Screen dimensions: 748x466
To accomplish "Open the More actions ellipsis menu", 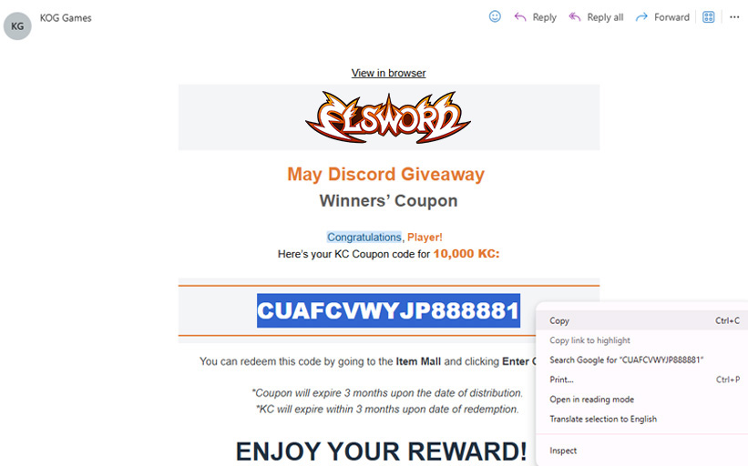I will click(734, 17).
